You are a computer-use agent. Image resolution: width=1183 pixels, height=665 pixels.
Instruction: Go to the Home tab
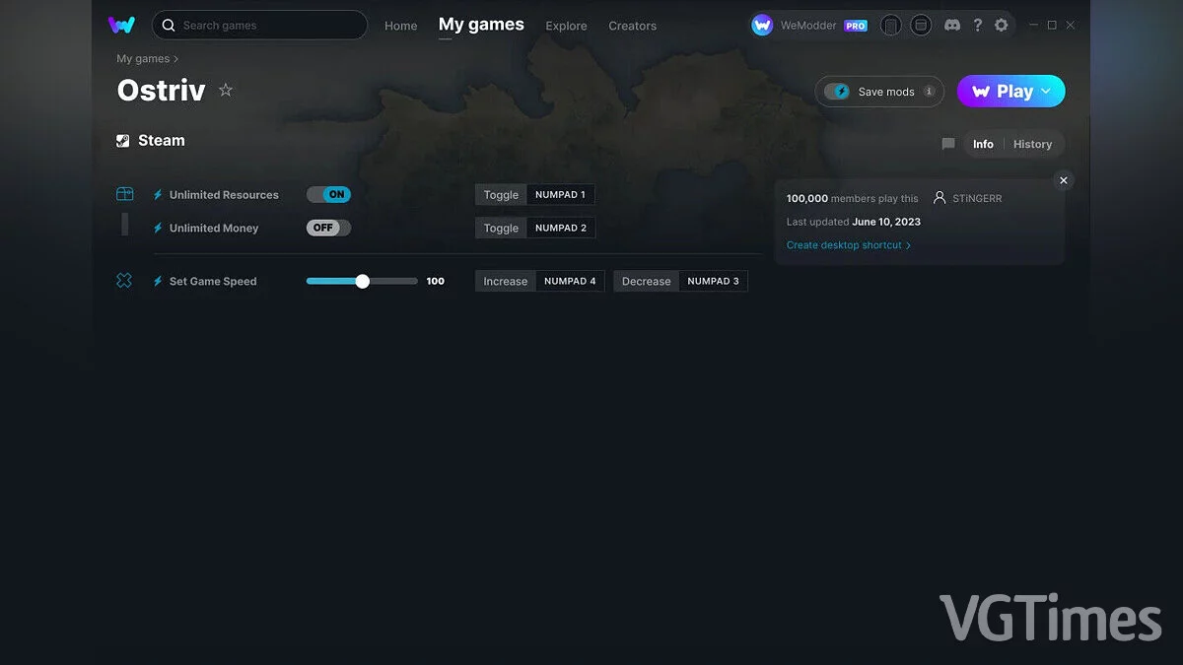400,26
